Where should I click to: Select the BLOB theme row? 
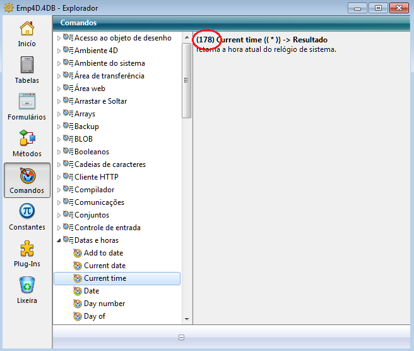(x=83, y=139)
